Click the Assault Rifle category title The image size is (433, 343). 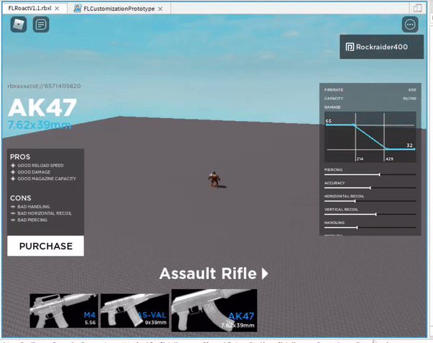click(208, 274)
